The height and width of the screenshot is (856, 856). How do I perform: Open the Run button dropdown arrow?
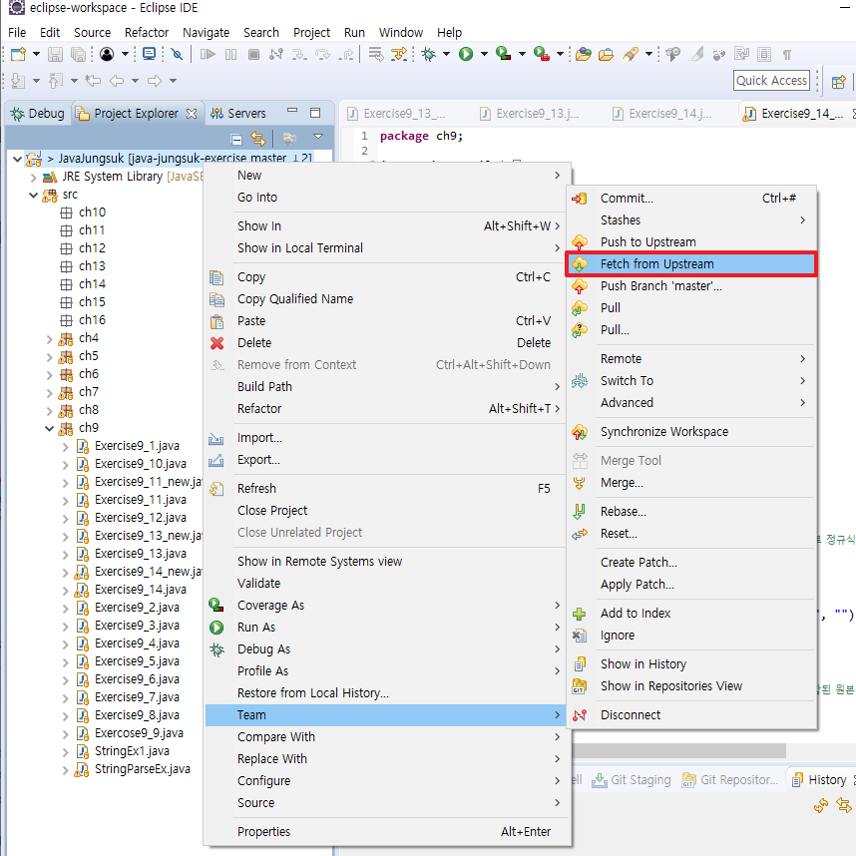coord(484,54)
